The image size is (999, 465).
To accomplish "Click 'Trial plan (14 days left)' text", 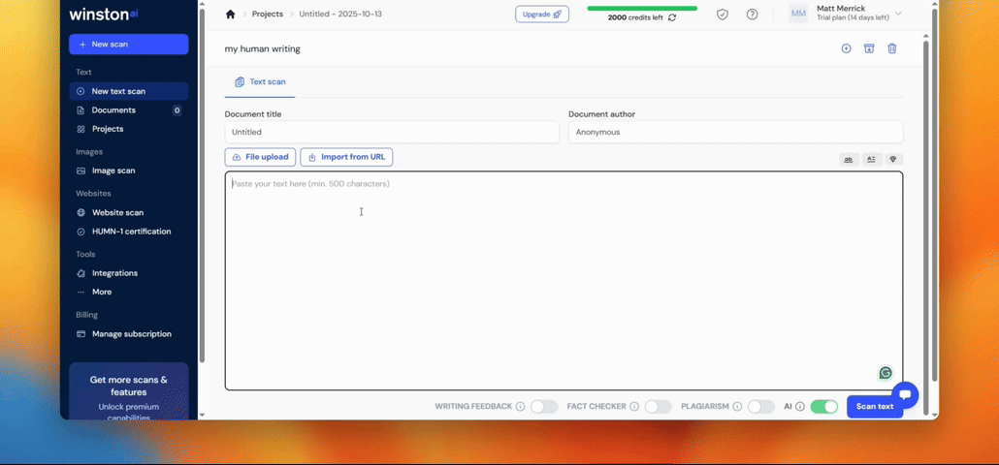I will pos(854,17).
